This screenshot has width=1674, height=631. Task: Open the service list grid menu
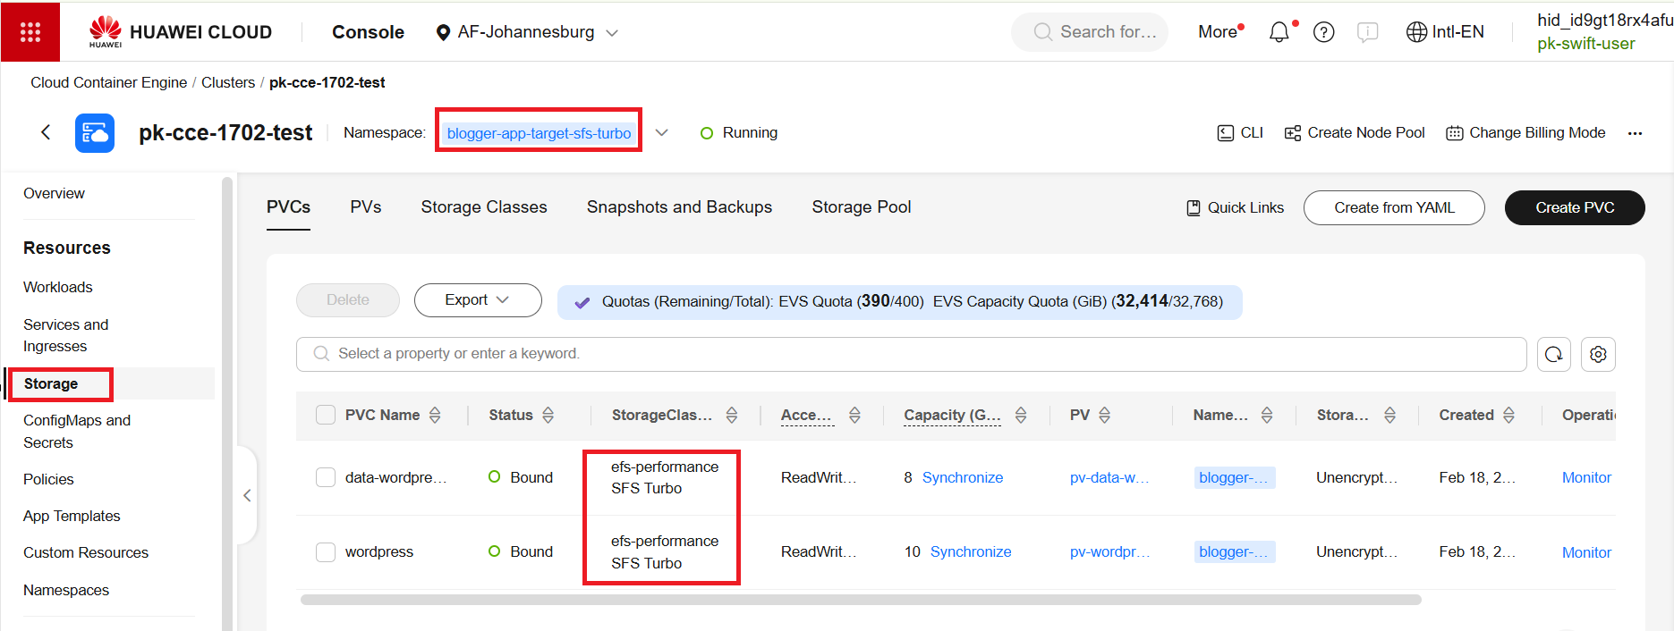coord(30,32)
